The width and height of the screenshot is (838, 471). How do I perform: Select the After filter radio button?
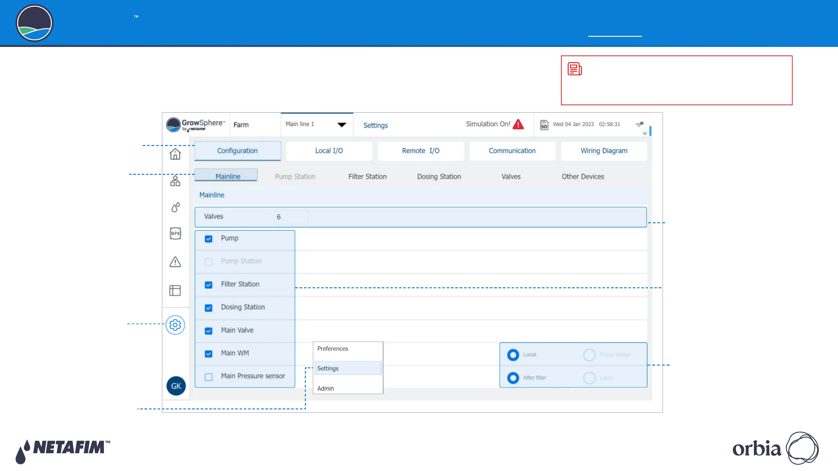513,378
